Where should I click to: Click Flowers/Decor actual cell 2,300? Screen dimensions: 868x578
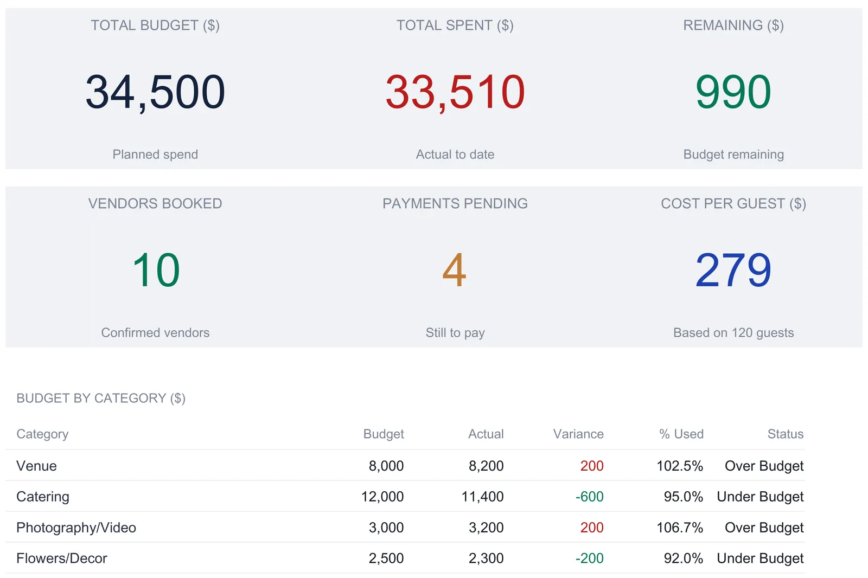(486, 558)
